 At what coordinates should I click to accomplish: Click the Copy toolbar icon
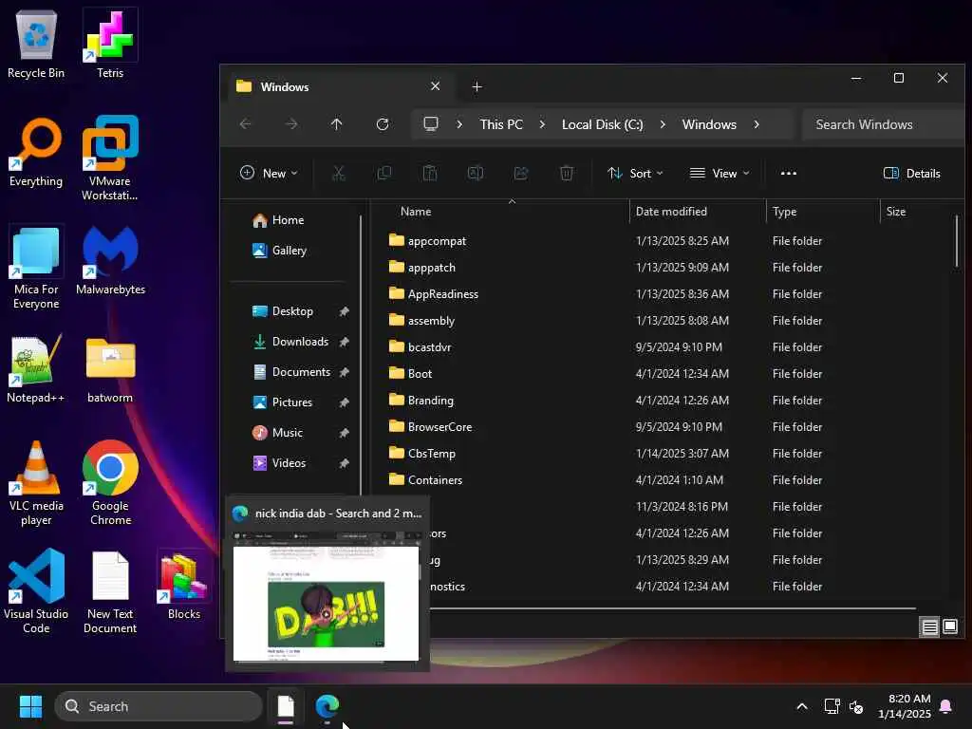(x=384, y=174)
